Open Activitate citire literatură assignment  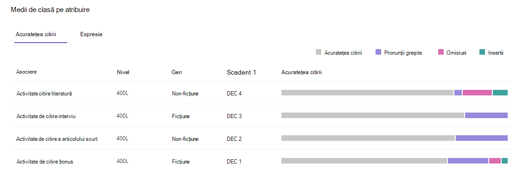45,94
